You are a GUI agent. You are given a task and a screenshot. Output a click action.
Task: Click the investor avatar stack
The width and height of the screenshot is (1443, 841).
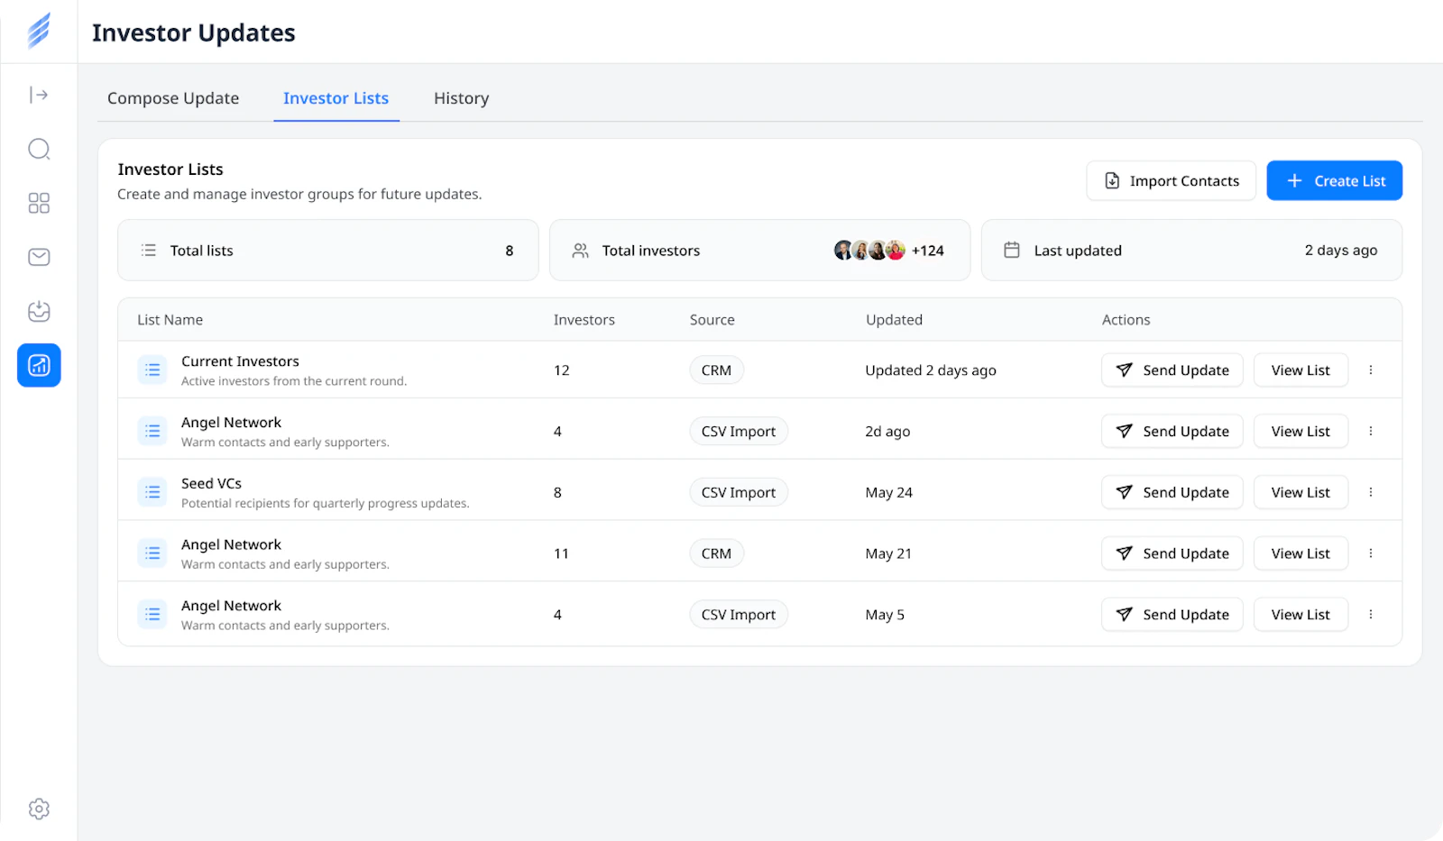pyautogui.click(x=869, y=251)
